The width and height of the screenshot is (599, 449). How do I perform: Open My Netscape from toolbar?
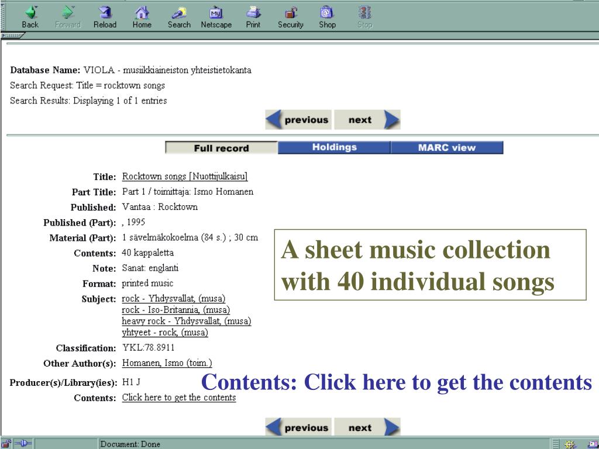coord(216,18)
